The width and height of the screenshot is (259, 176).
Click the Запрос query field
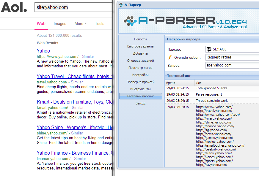(x=232, y=65)
